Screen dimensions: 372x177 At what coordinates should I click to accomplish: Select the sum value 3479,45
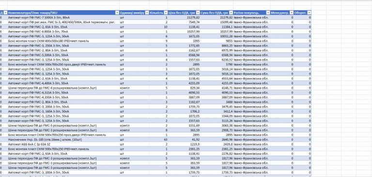coord(217,107)
